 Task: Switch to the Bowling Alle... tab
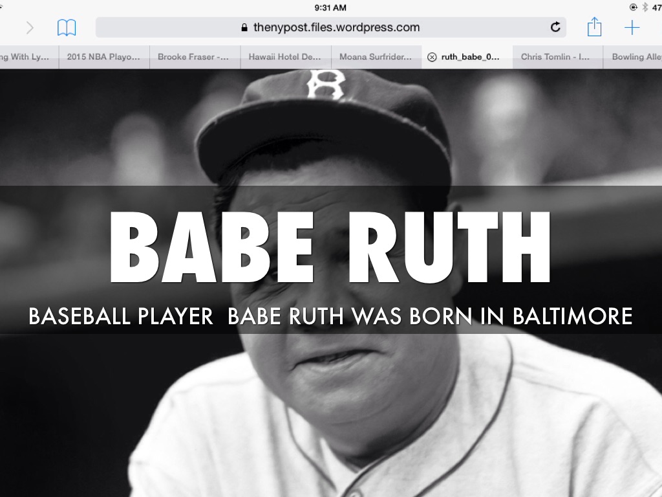click(636, 57)
